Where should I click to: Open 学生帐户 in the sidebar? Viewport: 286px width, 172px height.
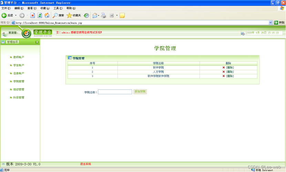(19, 65)
